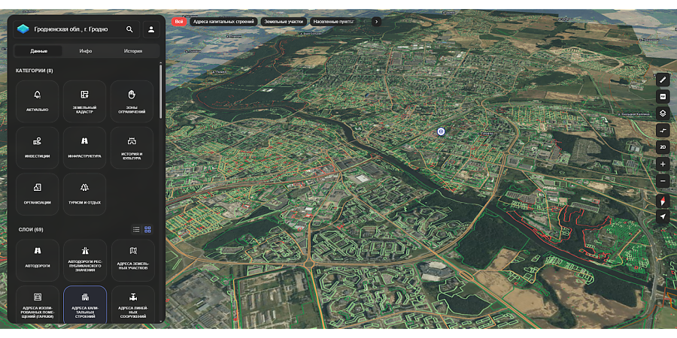The width and height of the screenshot is (677, 338).
Task: Switch layers to grid view
Action: tap(147, 229)
